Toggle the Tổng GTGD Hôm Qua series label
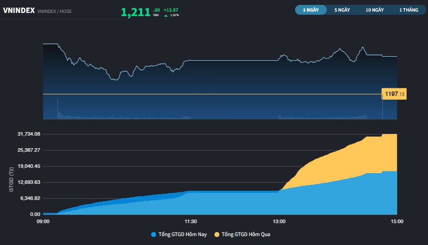Screen dimensions: 428x245 246,234
